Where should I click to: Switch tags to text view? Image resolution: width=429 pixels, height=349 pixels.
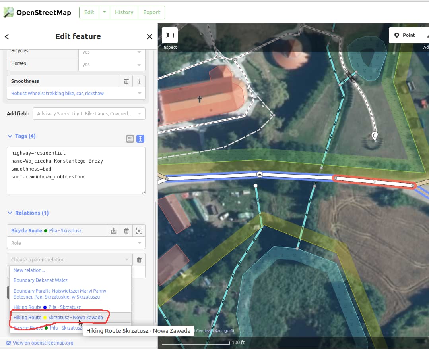pos(140,139)
